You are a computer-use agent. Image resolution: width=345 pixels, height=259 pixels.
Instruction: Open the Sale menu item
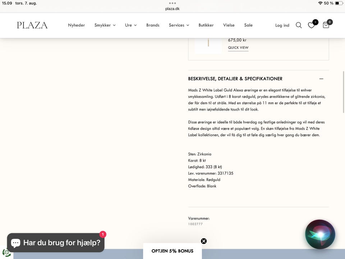(x=248, y=25)
